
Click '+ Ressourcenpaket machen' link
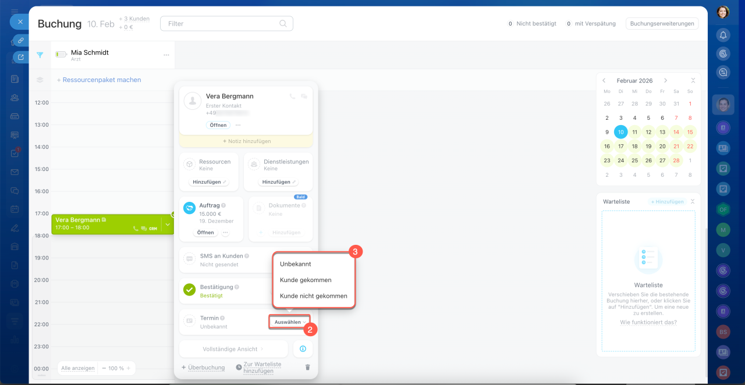[99, 80]
